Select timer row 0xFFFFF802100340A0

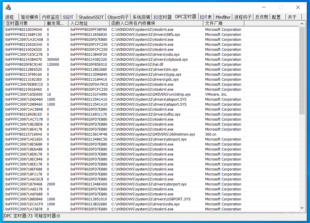(x=151, y=30)
